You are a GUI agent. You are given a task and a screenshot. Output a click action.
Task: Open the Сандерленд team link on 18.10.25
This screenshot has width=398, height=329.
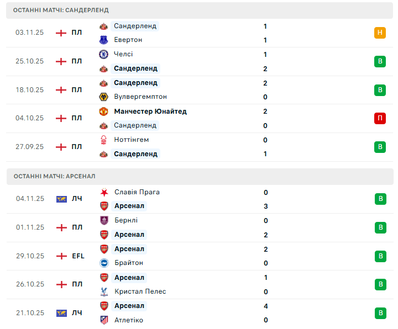coord(135,83)
